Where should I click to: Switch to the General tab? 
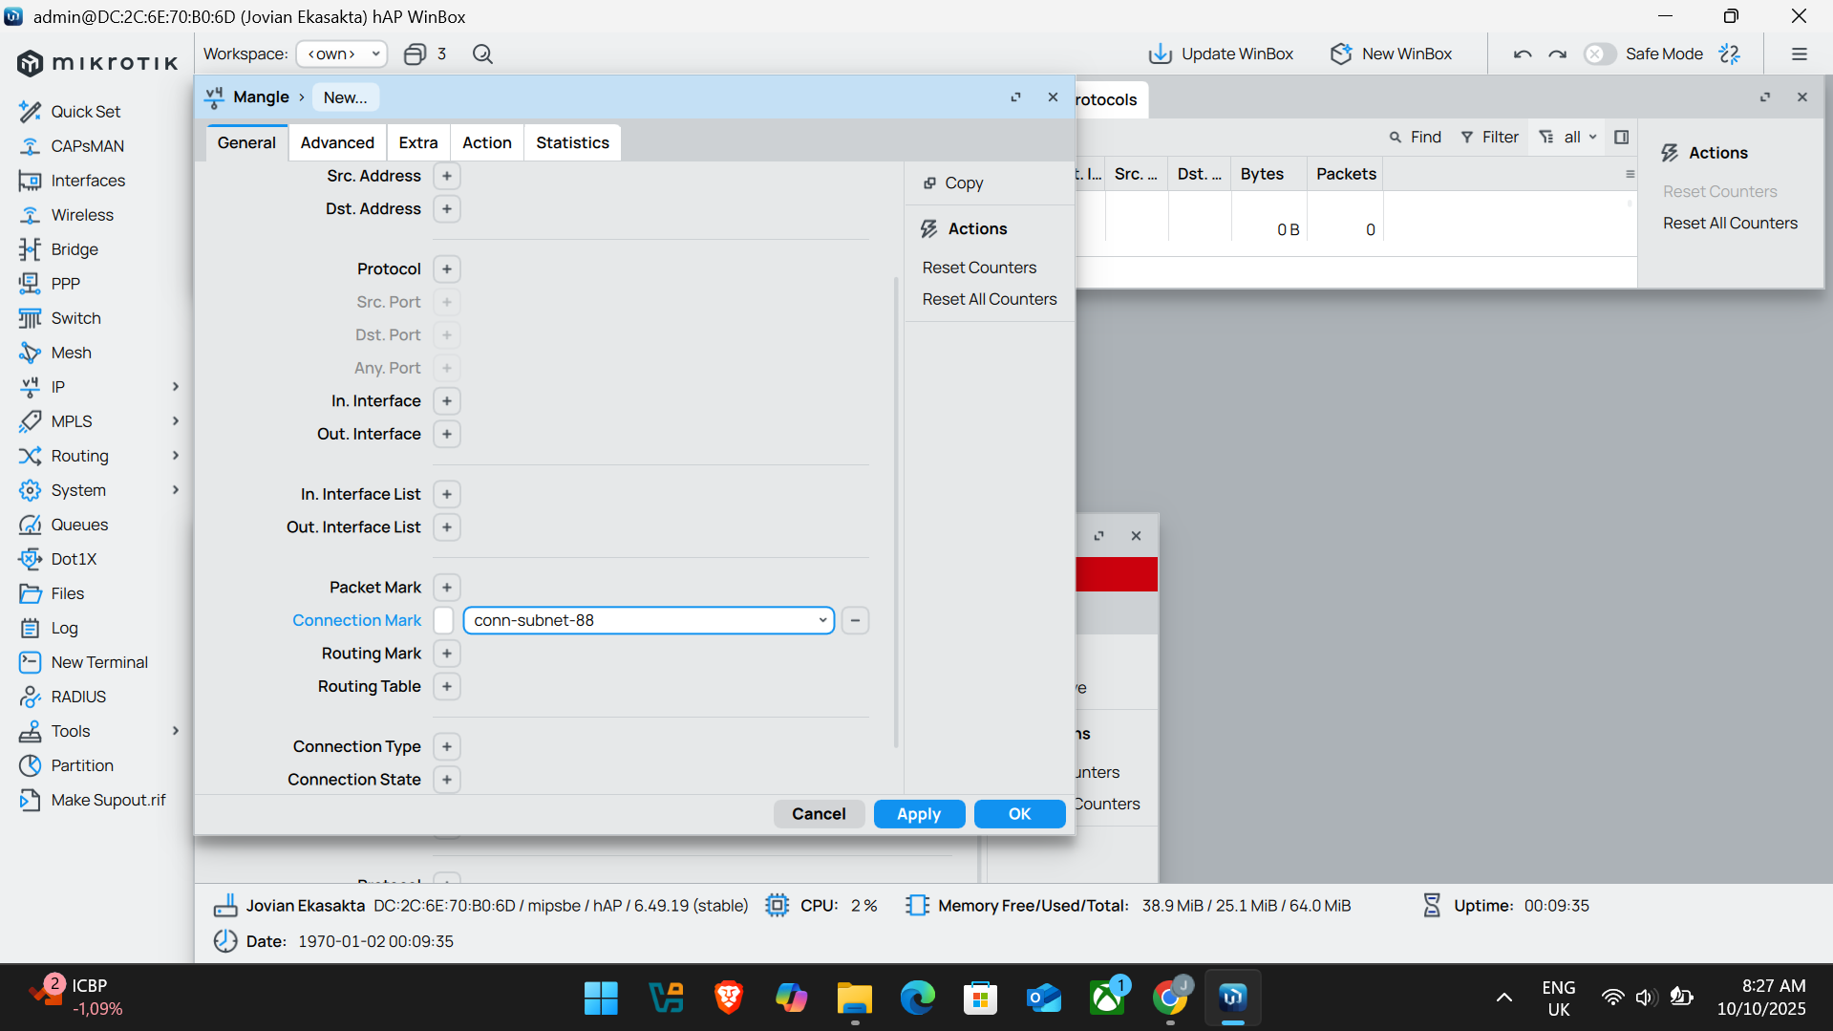coord(246,142)
